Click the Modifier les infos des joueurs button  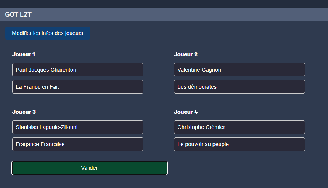click(x=47, y=33)
